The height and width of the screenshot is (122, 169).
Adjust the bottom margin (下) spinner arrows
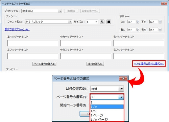coord(160,22)
